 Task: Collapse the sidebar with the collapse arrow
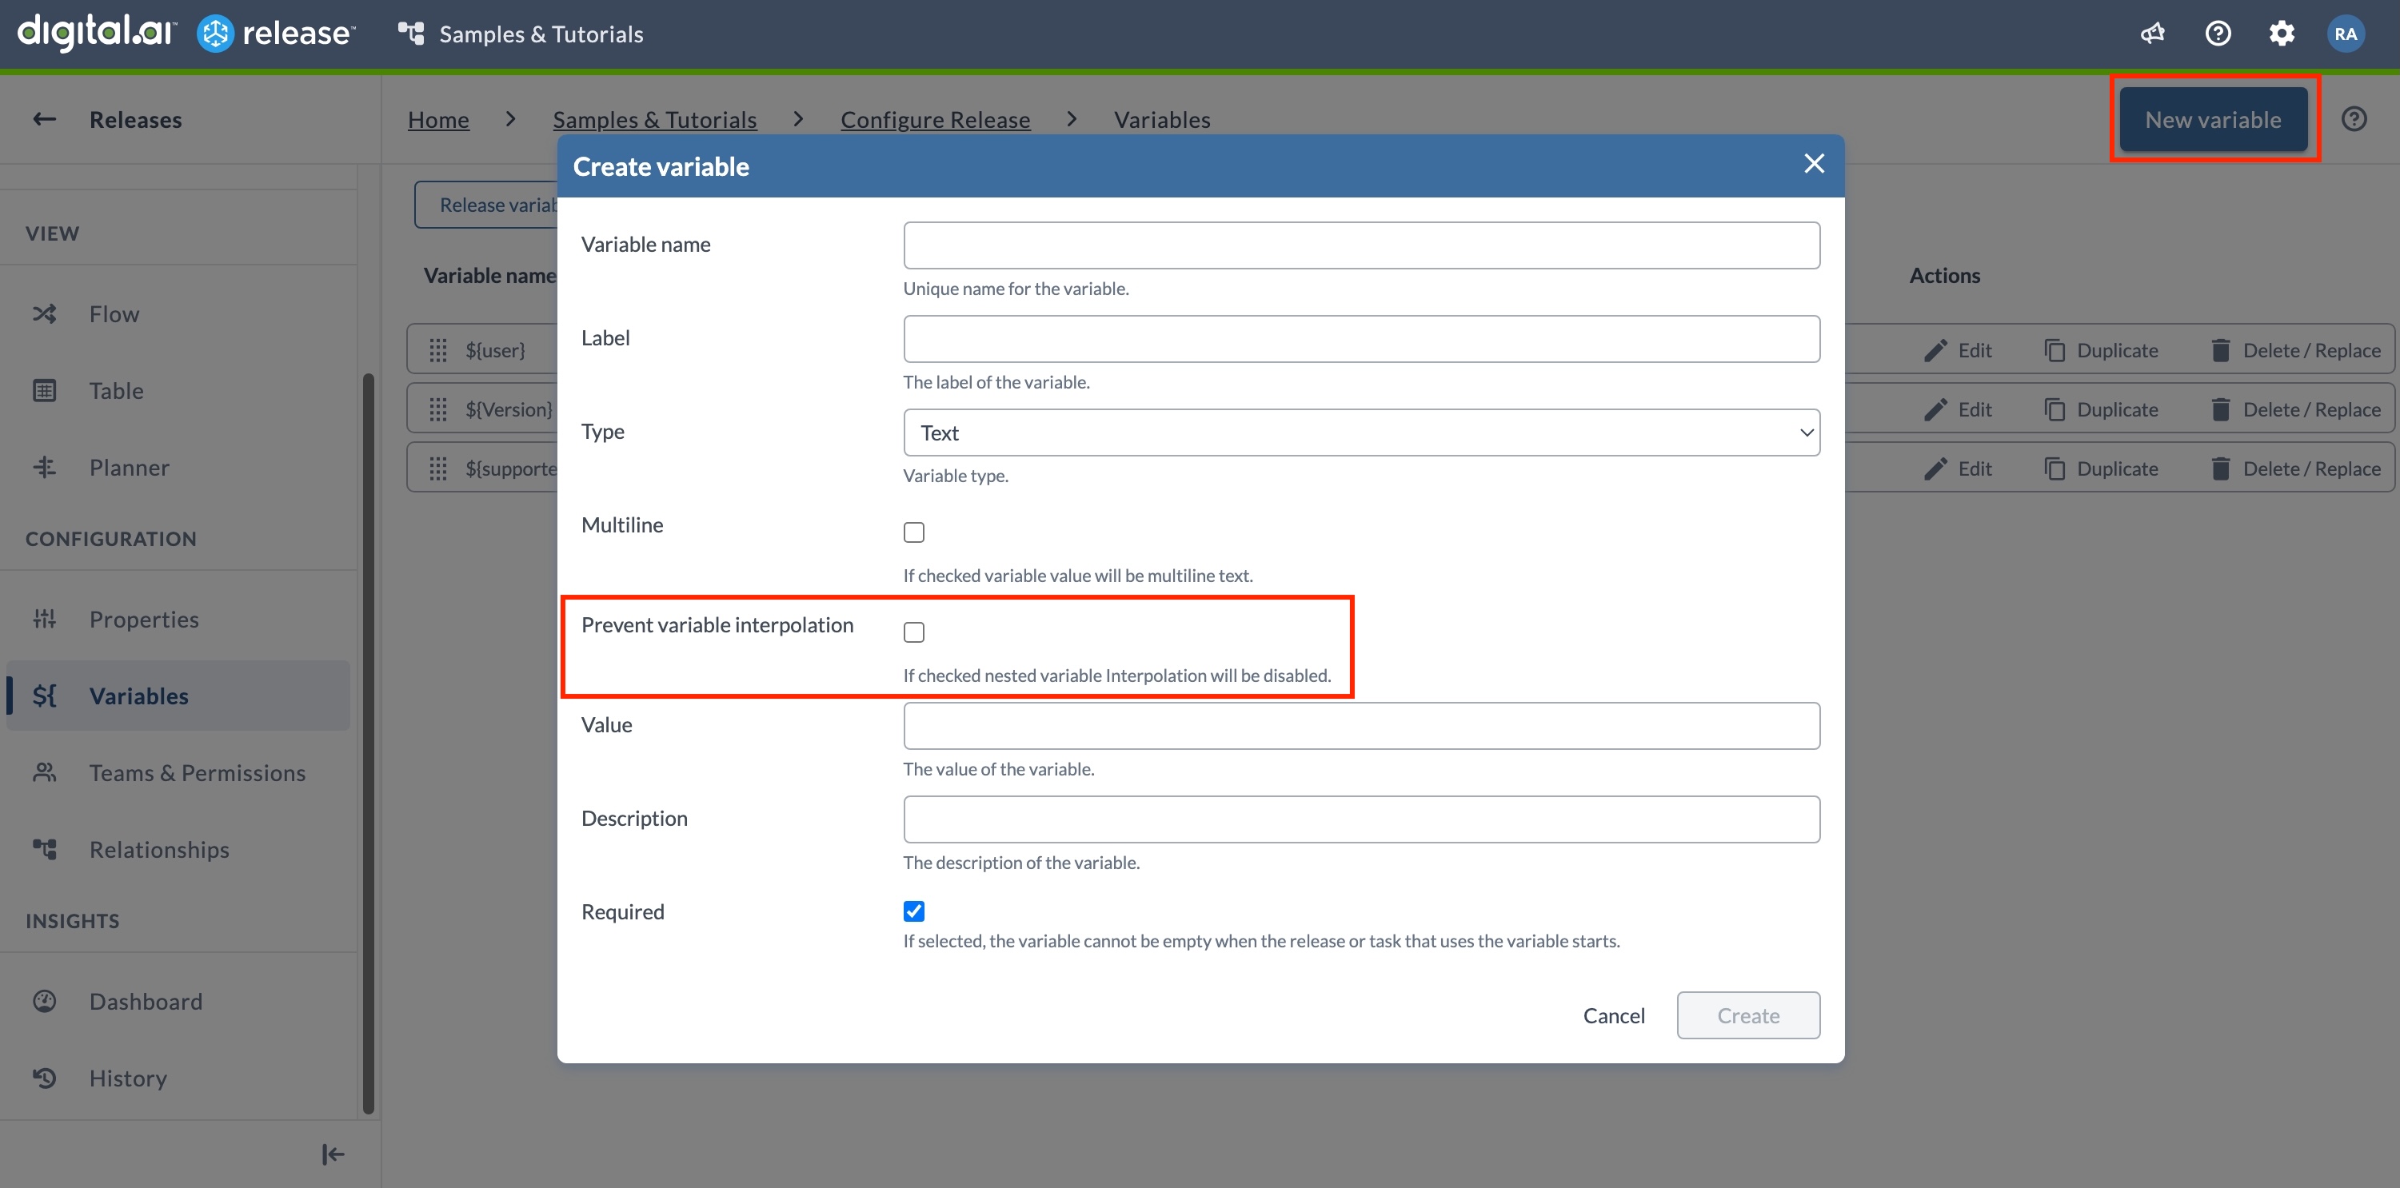[333, 1154]
